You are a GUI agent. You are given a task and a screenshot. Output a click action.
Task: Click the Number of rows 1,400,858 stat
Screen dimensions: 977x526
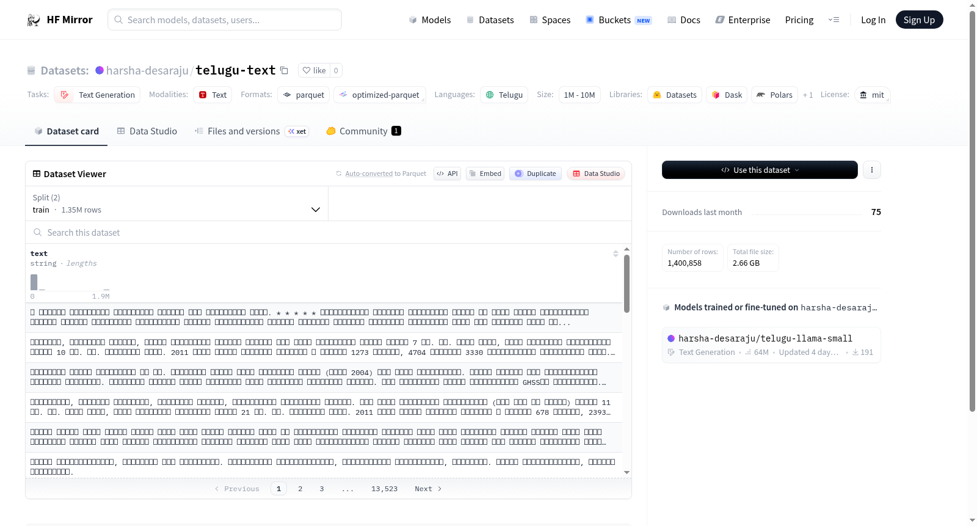[692, 258]
